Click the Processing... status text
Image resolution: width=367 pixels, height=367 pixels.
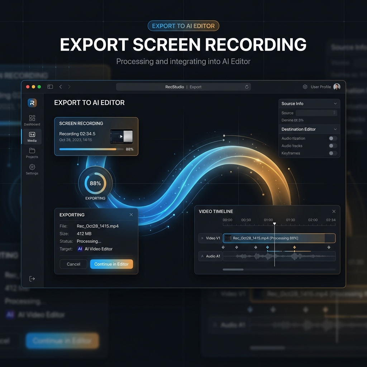(x=89, y=241)
